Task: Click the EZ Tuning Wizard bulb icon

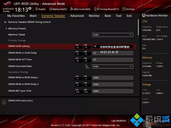Action: (x=95, y=9)
